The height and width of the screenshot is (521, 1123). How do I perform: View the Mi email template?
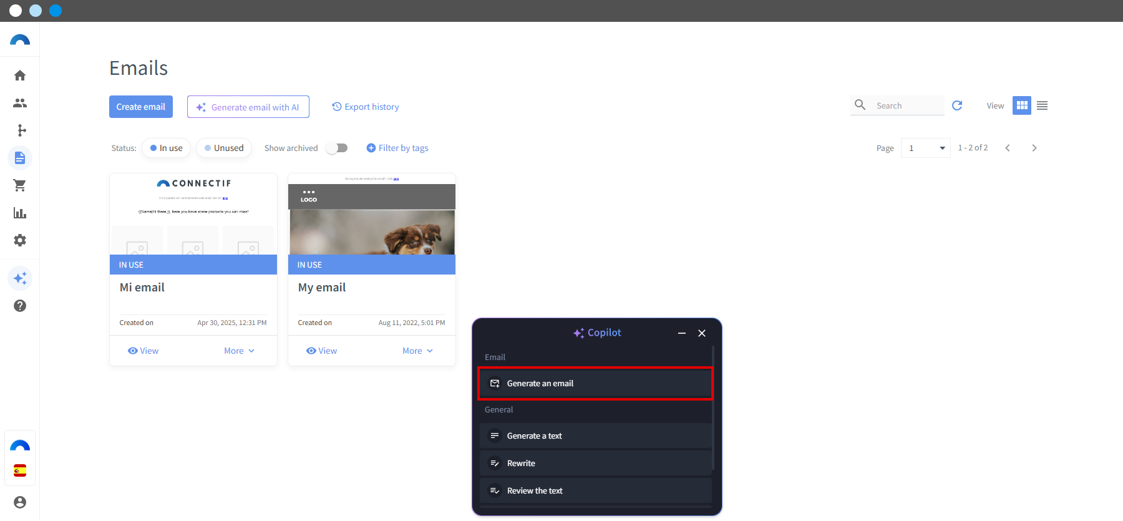pyautogui.click(x=143, y=351)
